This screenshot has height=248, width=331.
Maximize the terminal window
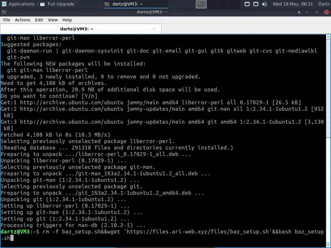point(317,12)
